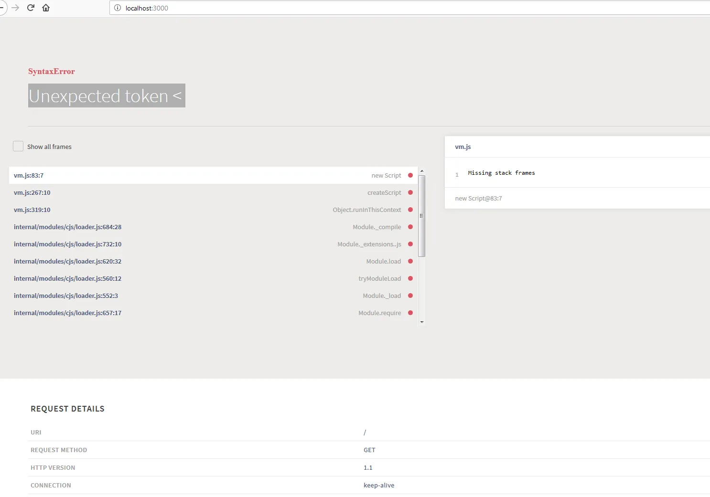Go to the browser home page

(x=46, y=8)
